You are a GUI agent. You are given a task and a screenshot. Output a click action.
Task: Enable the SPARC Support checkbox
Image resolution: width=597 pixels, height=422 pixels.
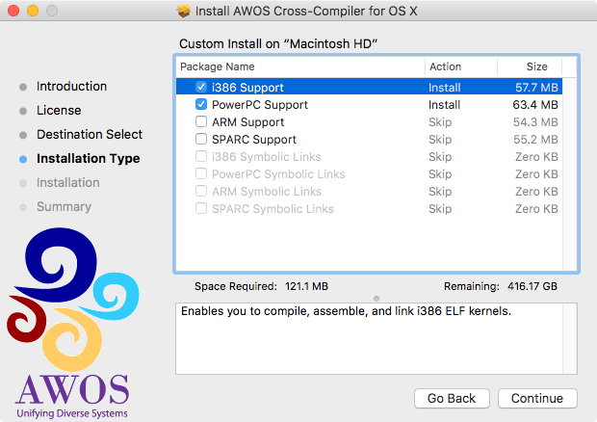point(201,139)
